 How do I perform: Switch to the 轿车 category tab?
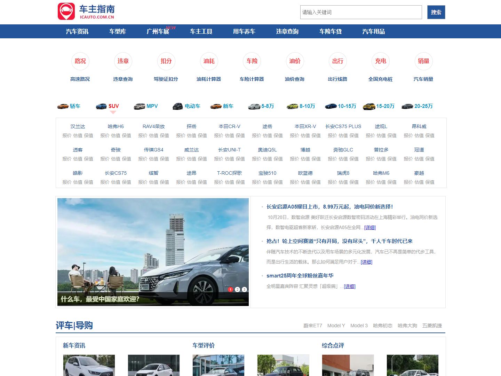pos(75,106)
